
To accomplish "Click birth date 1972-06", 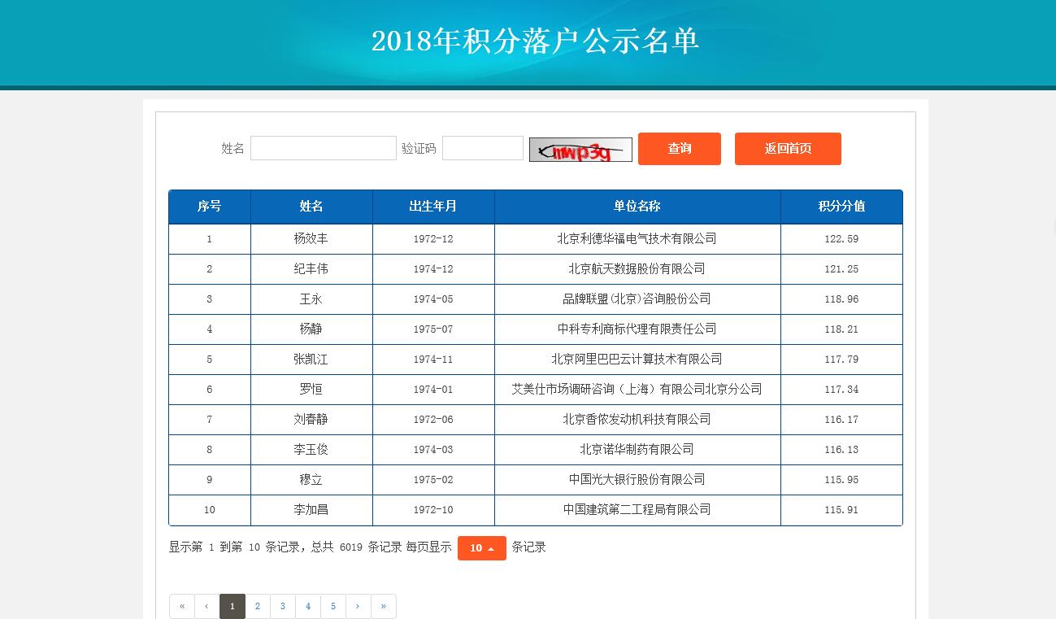I will point(433,420).
